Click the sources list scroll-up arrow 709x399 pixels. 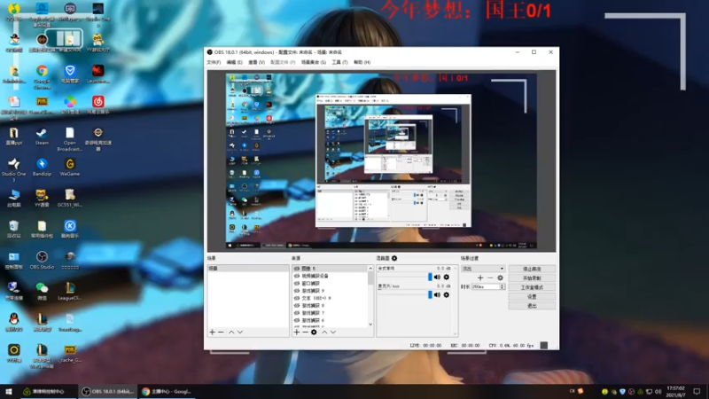pos(370,269)
